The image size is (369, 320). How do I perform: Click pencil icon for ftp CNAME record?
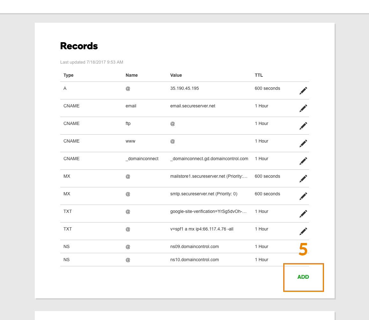click(303, 126)
